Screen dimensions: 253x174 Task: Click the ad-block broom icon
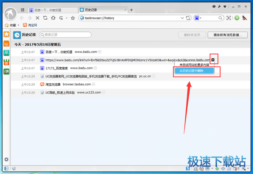pos(245,18)
